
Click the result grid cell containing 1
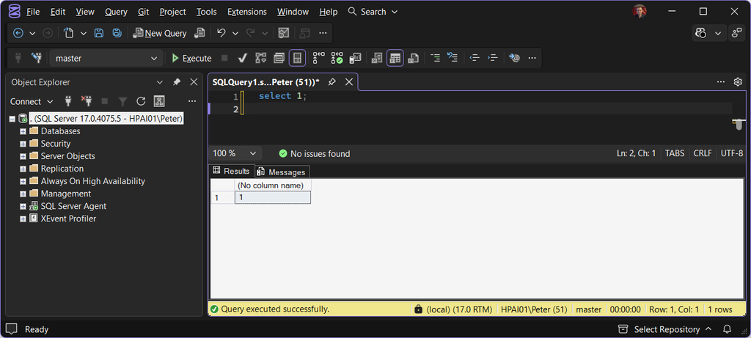pyautogui.click(x=273, y=197)
